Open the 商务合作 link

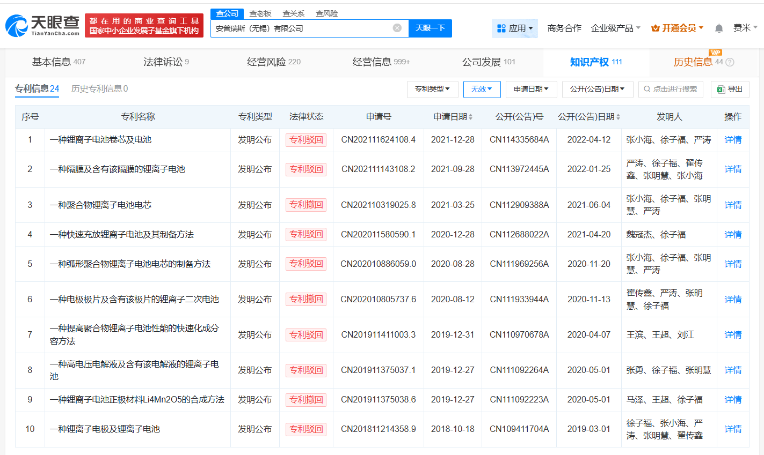[564, 28]
